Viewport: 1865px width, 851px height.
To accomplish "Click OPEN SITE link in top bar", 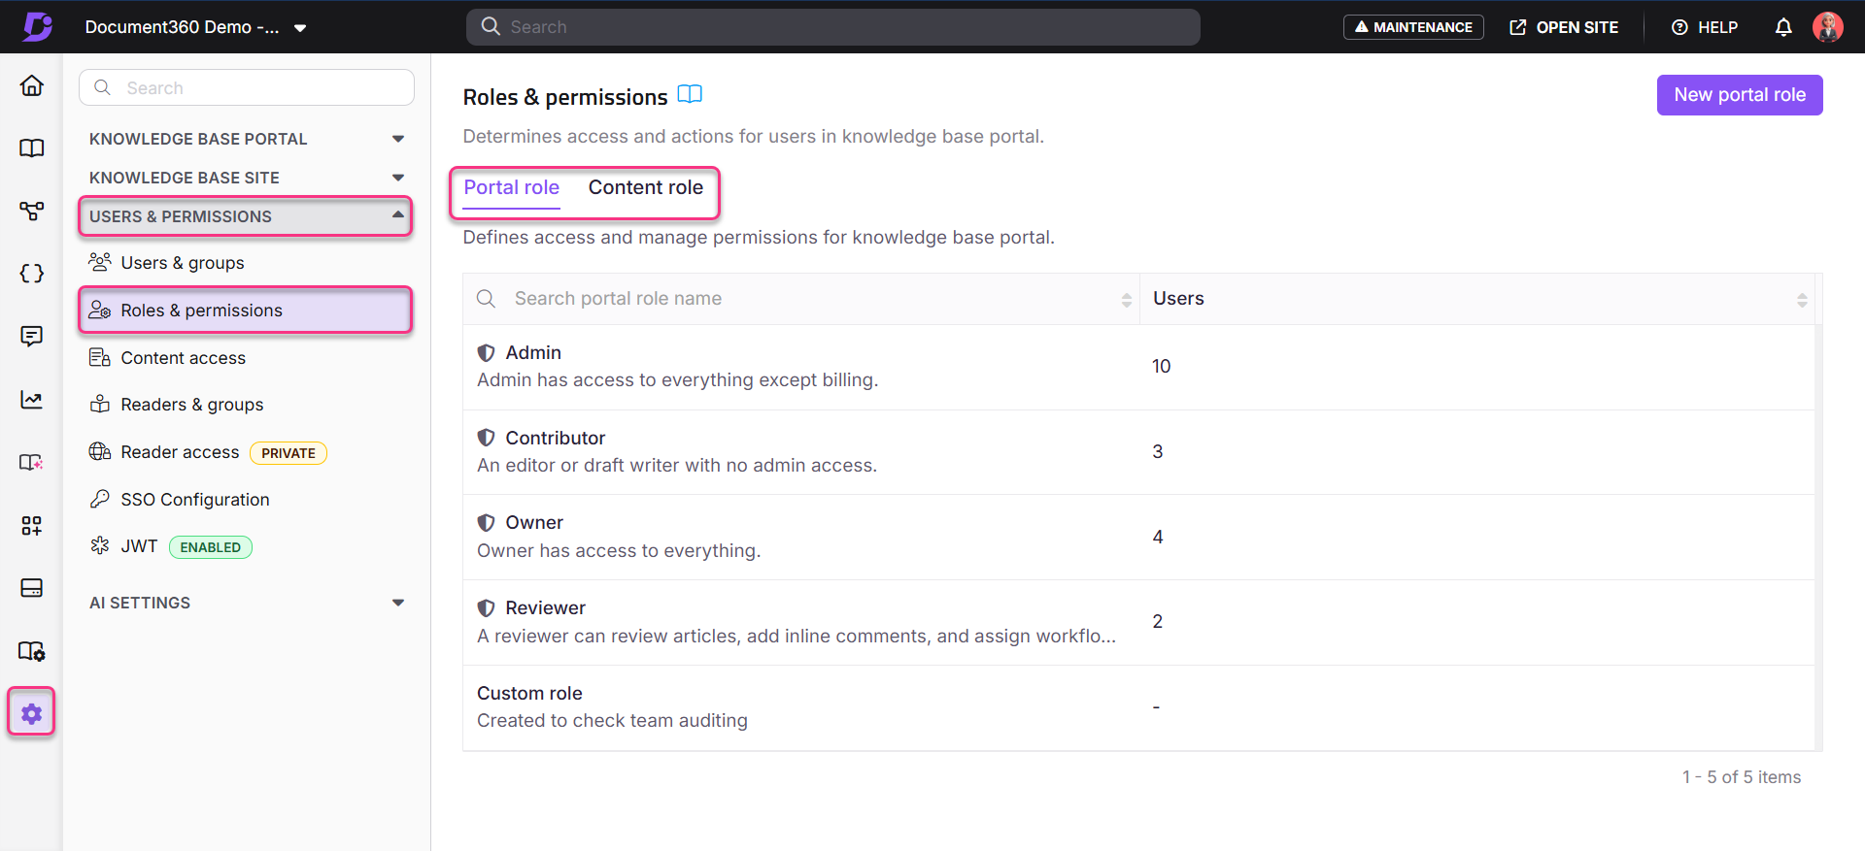I will [x=1564, y=27].
